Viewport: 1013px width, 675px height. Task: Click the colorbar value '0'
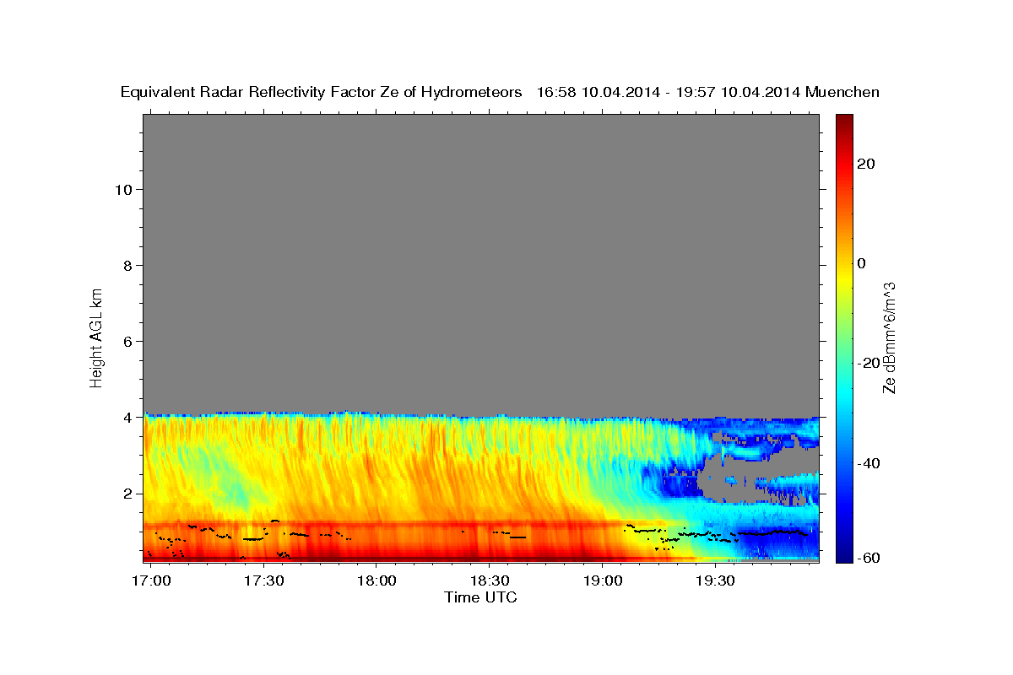[862, 263]
